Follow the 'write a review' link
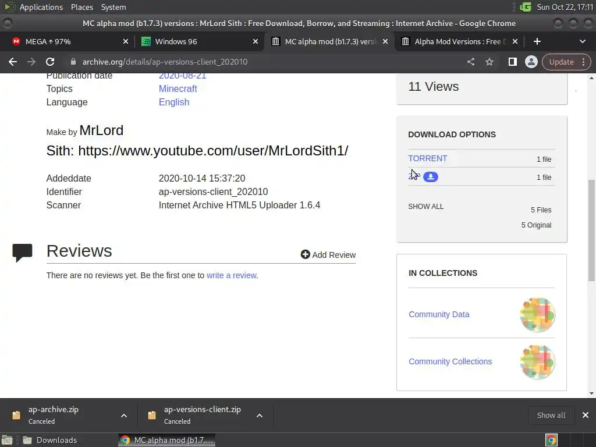 (232, 275)
